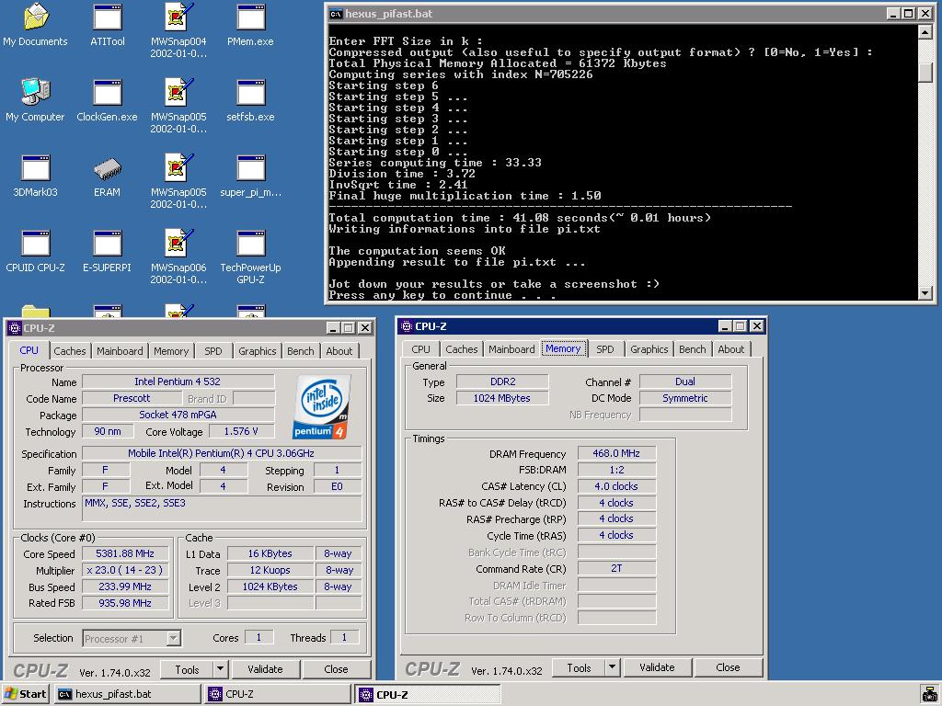The image size is (942, 706).
Task: Activate first CPU-Z taskbar button
Action: coord(278,694)
